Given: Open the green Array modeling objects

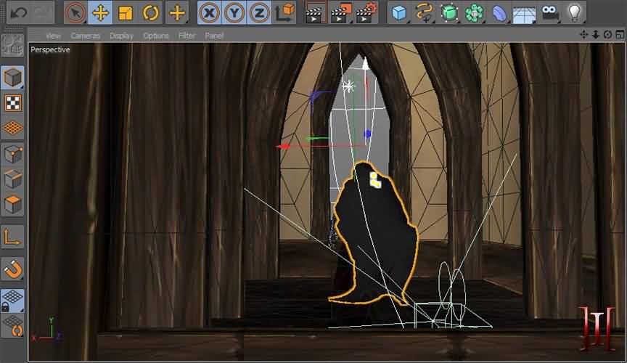Looking at the screenshot, I should click(475, 13).
